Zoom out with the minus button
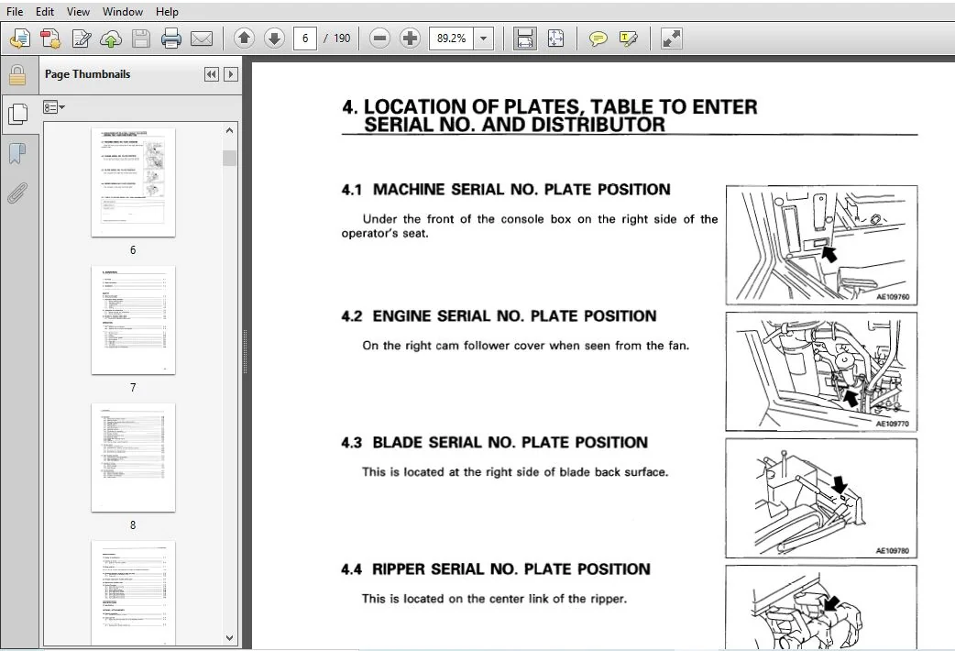This screenshot has height=651, width=955. coord(379,39)
